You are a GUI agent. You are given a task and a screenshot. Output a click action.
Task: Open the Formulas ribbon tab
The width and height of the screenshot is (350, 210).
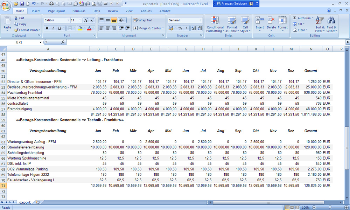tap(79, 11)
